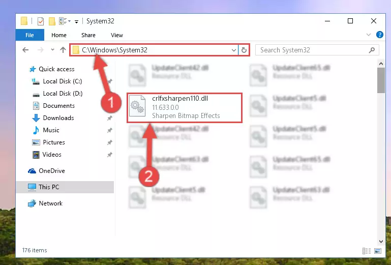Maximize the System32 window
The height and width of the screenshot is (265, 391).
click(x=350, y=21)
